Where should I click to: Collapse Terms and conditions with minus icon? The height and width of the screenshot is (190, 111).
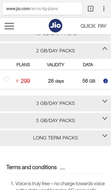62,169
